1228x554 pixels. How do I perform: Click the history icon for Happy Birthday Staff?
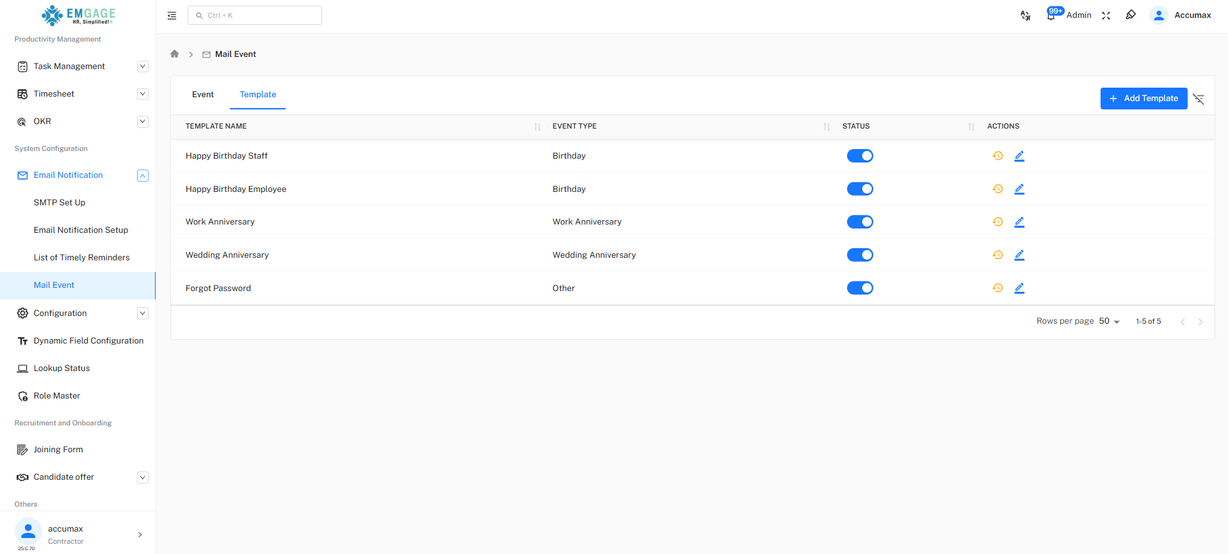click(x=998, y=155)
